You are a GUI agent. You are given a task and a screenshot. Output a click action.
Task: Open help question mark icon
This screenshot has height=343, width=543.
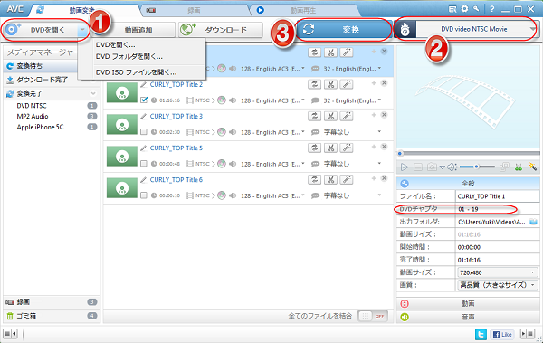pos(492,9)
